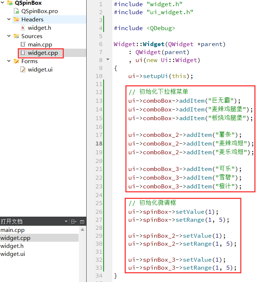262x282 pixels.
Task: Click line number 34 in gutter
Action: 99,275
